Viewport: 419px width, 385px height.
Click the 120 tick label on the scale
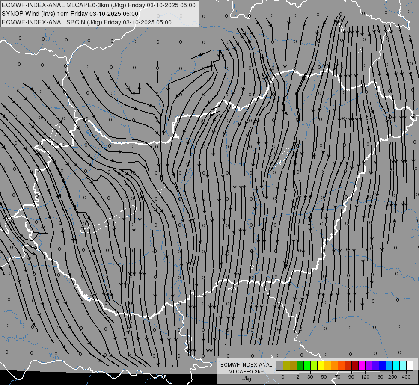point(366,377)
